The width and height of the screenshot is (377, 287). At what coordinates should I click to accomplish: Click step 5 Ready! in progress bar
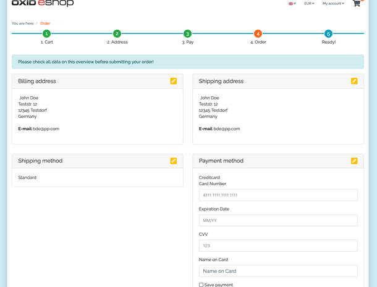tap(328, 34)
